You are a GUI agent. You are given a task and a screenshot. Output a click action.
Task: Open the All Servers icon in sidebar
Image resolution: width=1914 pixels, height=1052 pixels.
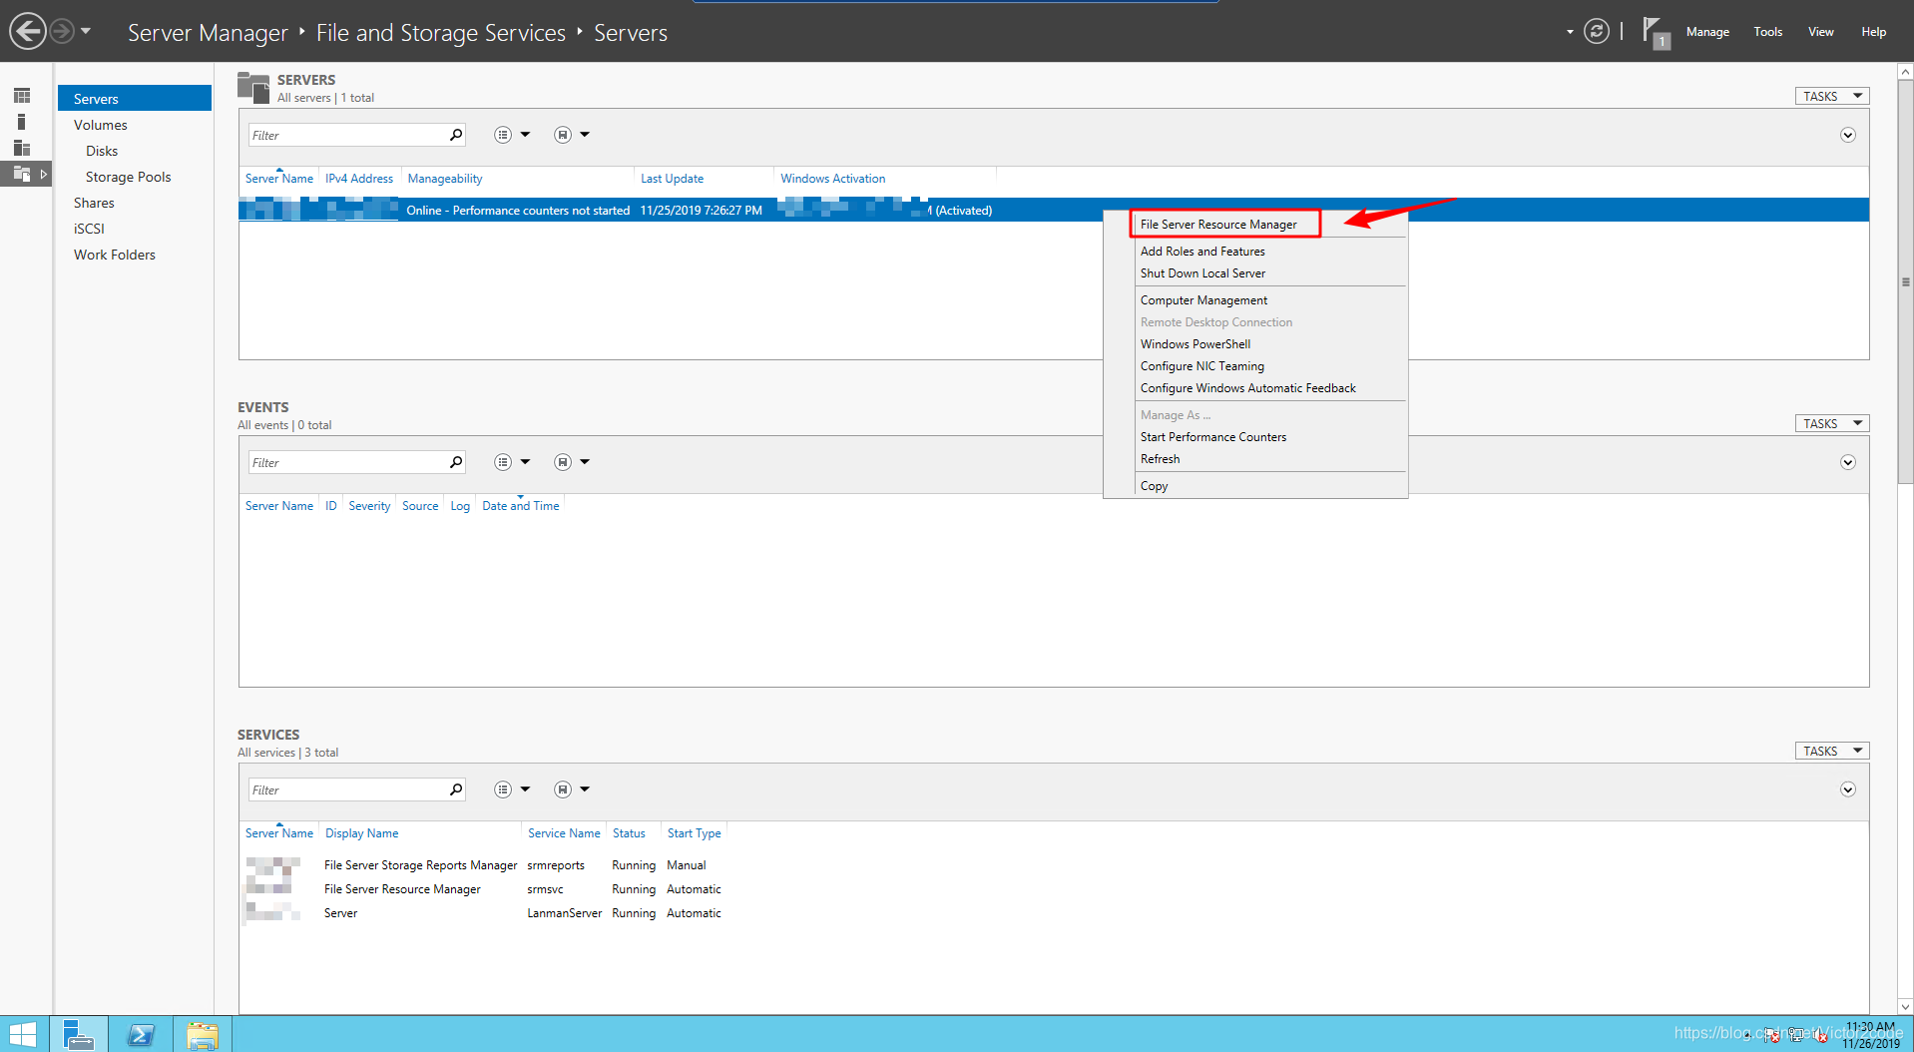[x=22, y=150]
